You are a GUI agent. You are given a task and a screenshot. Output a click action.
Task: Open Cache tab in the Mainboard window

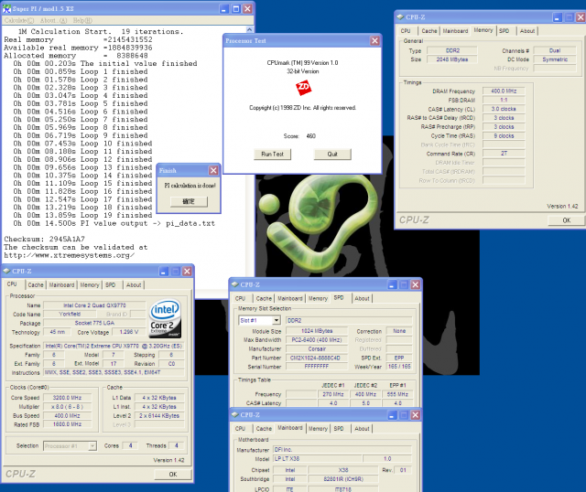point(264,429)
